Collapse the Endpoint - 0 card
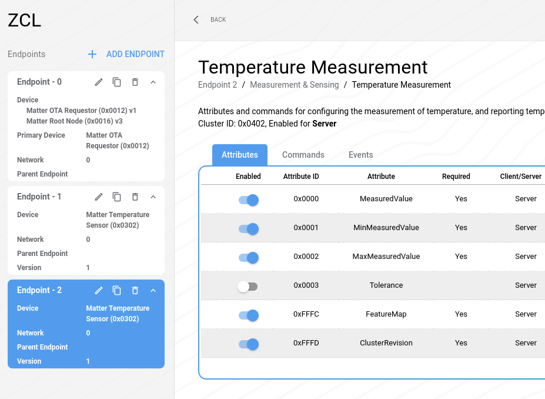Viewport: 545px width, 399px height. point(153,82)
